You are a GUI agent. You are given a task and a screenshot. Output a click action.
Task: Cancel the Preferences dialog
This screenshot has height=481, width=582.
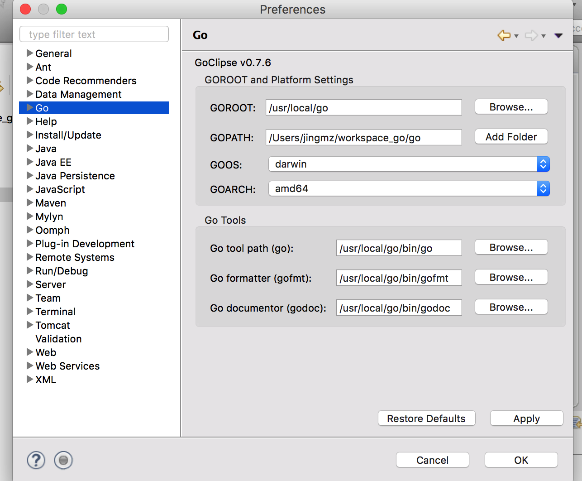(433, 460)
